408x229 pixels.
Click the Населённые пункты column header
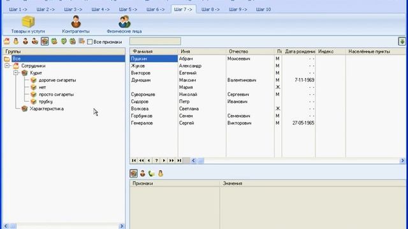[375, 52]
